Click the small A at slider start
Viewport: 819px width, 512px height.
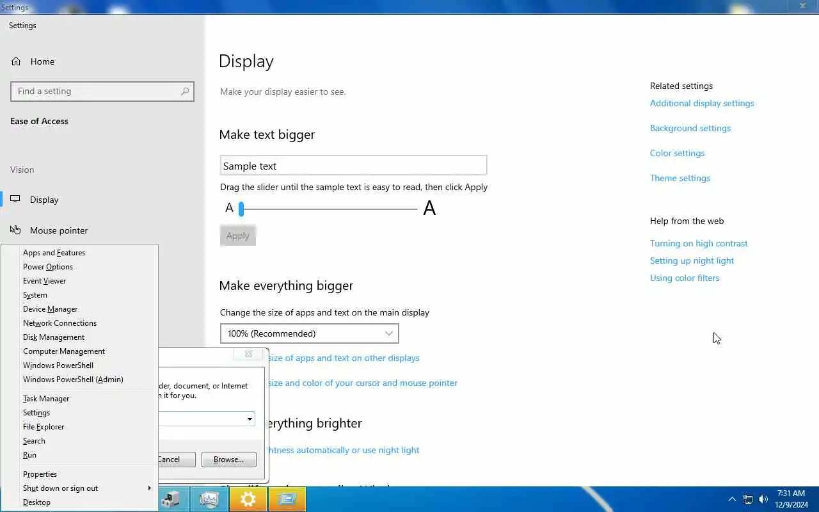(x=229, y=208)
